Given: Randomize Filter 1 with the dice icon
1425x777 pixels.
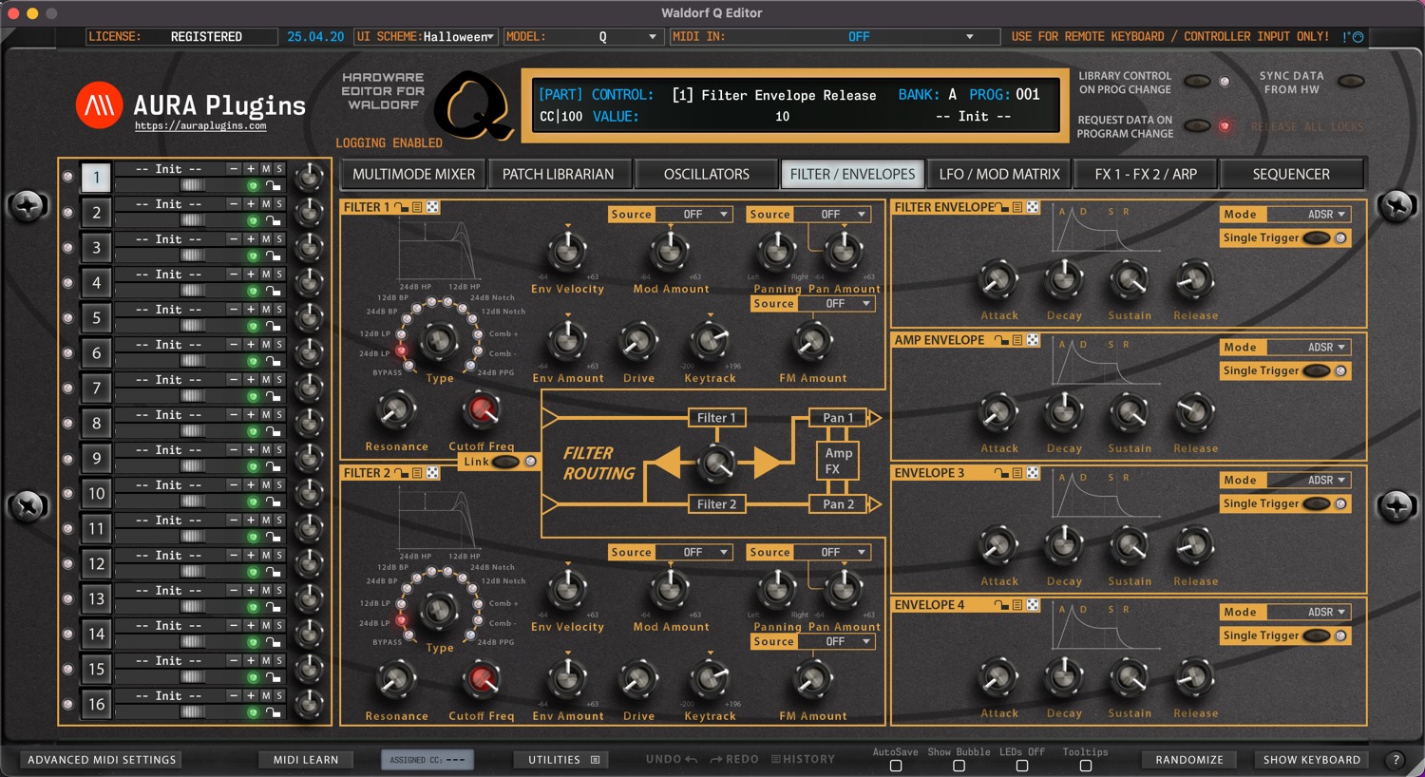Looking at the screenshot, I should pos(432,207).
